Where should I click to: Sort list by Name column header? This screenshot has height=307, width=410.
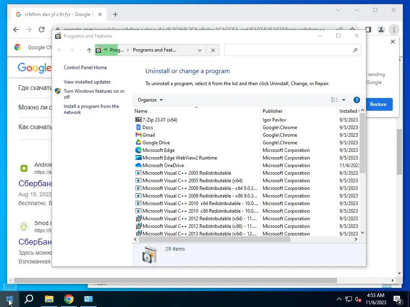pos(196,111)
